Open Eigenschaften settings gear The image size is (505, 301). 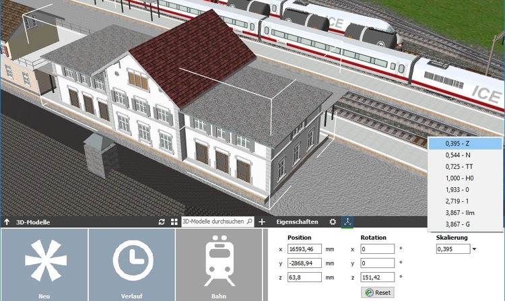(333, 222)
